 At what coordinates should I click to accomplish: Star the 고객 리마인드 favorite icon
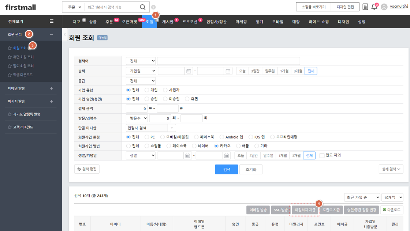pyautogui.click(x=10, y=127)
